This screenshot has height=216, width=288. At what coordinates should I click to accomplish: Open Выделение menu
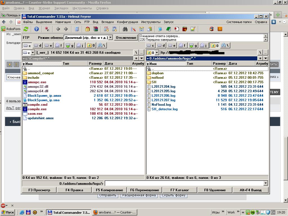(x=44, y=22)
